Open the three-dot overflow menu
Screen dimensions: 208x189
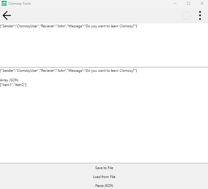pyautogui.click(x=200, y=15)
